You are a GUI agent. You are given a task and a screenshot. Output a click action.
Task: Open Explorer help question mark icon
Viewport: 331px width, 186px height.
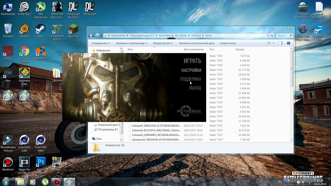pos(289,43)
